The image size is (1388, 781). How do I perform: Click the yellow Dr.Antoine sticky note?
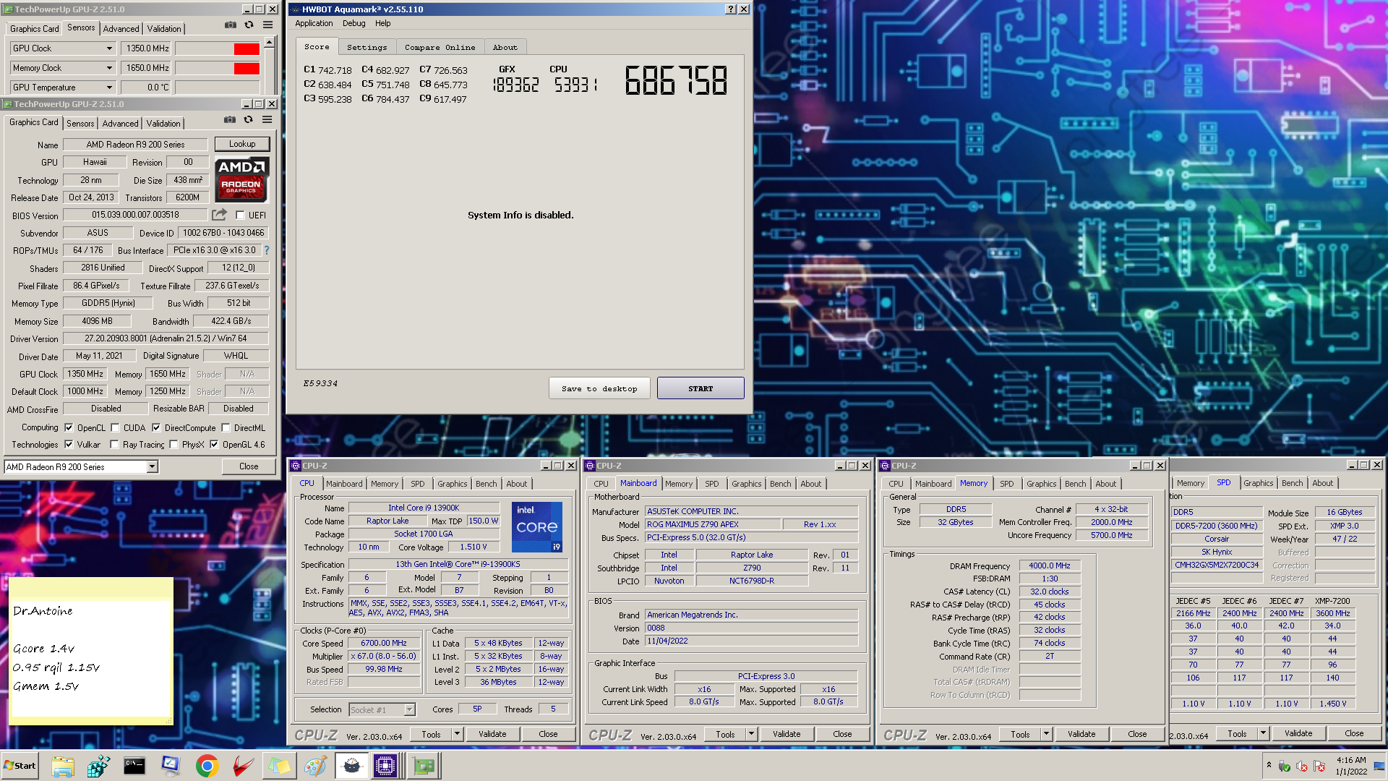point(90,651)
